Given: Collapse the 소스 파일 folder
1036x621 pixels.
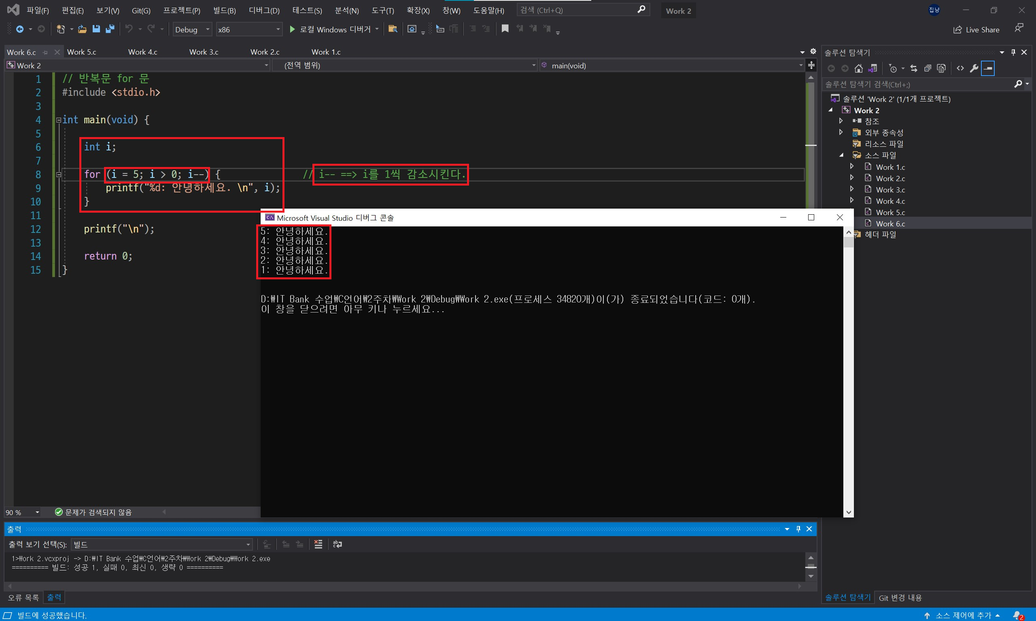Looking at the screenshot, I should (842, 155).
